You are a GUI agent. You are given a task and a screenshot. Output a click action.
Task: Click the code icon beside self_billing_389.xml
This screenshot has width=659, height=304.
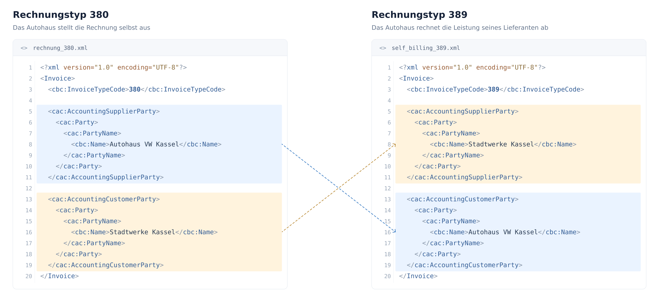[383, 48]
